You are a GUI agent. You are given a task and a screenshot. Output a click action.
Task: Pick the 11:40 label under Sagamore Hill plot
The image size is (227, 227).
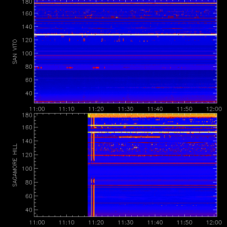point(155,222)
